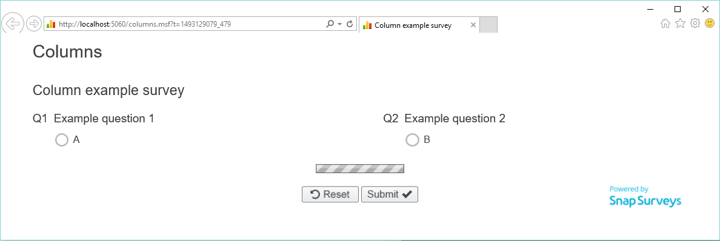Open the Powered by Snap Surveys link

645,196
